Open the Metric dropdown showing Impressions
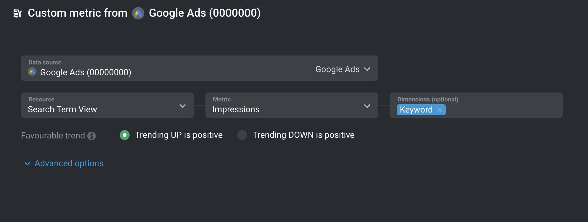The width and height of the screenshot is (588, 222). point(292,105)
